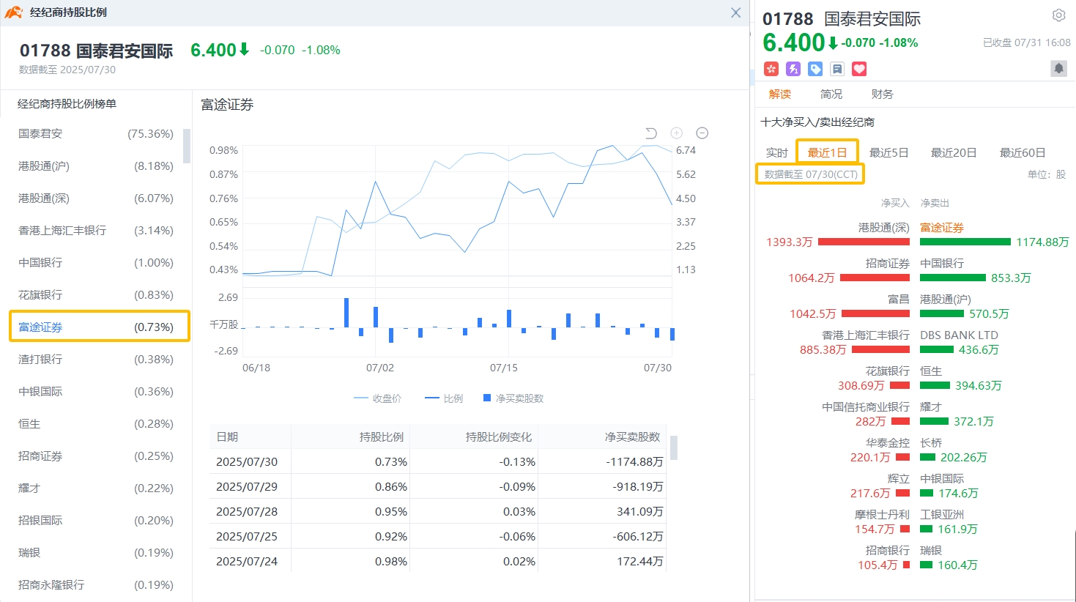The image size is (1076, 602).
Task: Select the 实时 period tab
Action: pos(776,152)
